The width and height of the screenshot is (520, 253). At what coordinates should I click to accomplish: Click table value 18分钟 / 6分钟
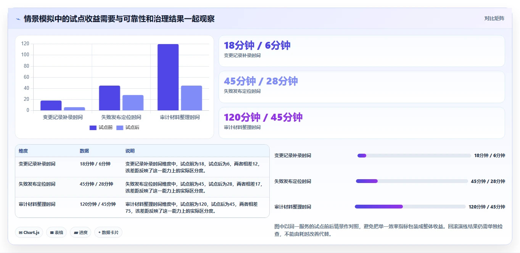pos(95,164)
